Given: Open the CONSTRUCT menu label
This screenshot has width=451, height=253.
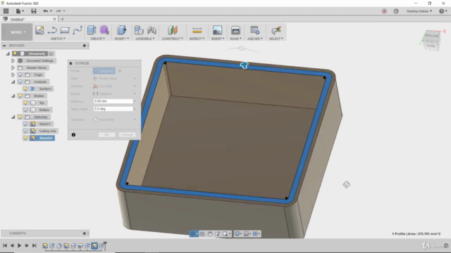Looking at the screenshot, I should click(x=172, y=39).
